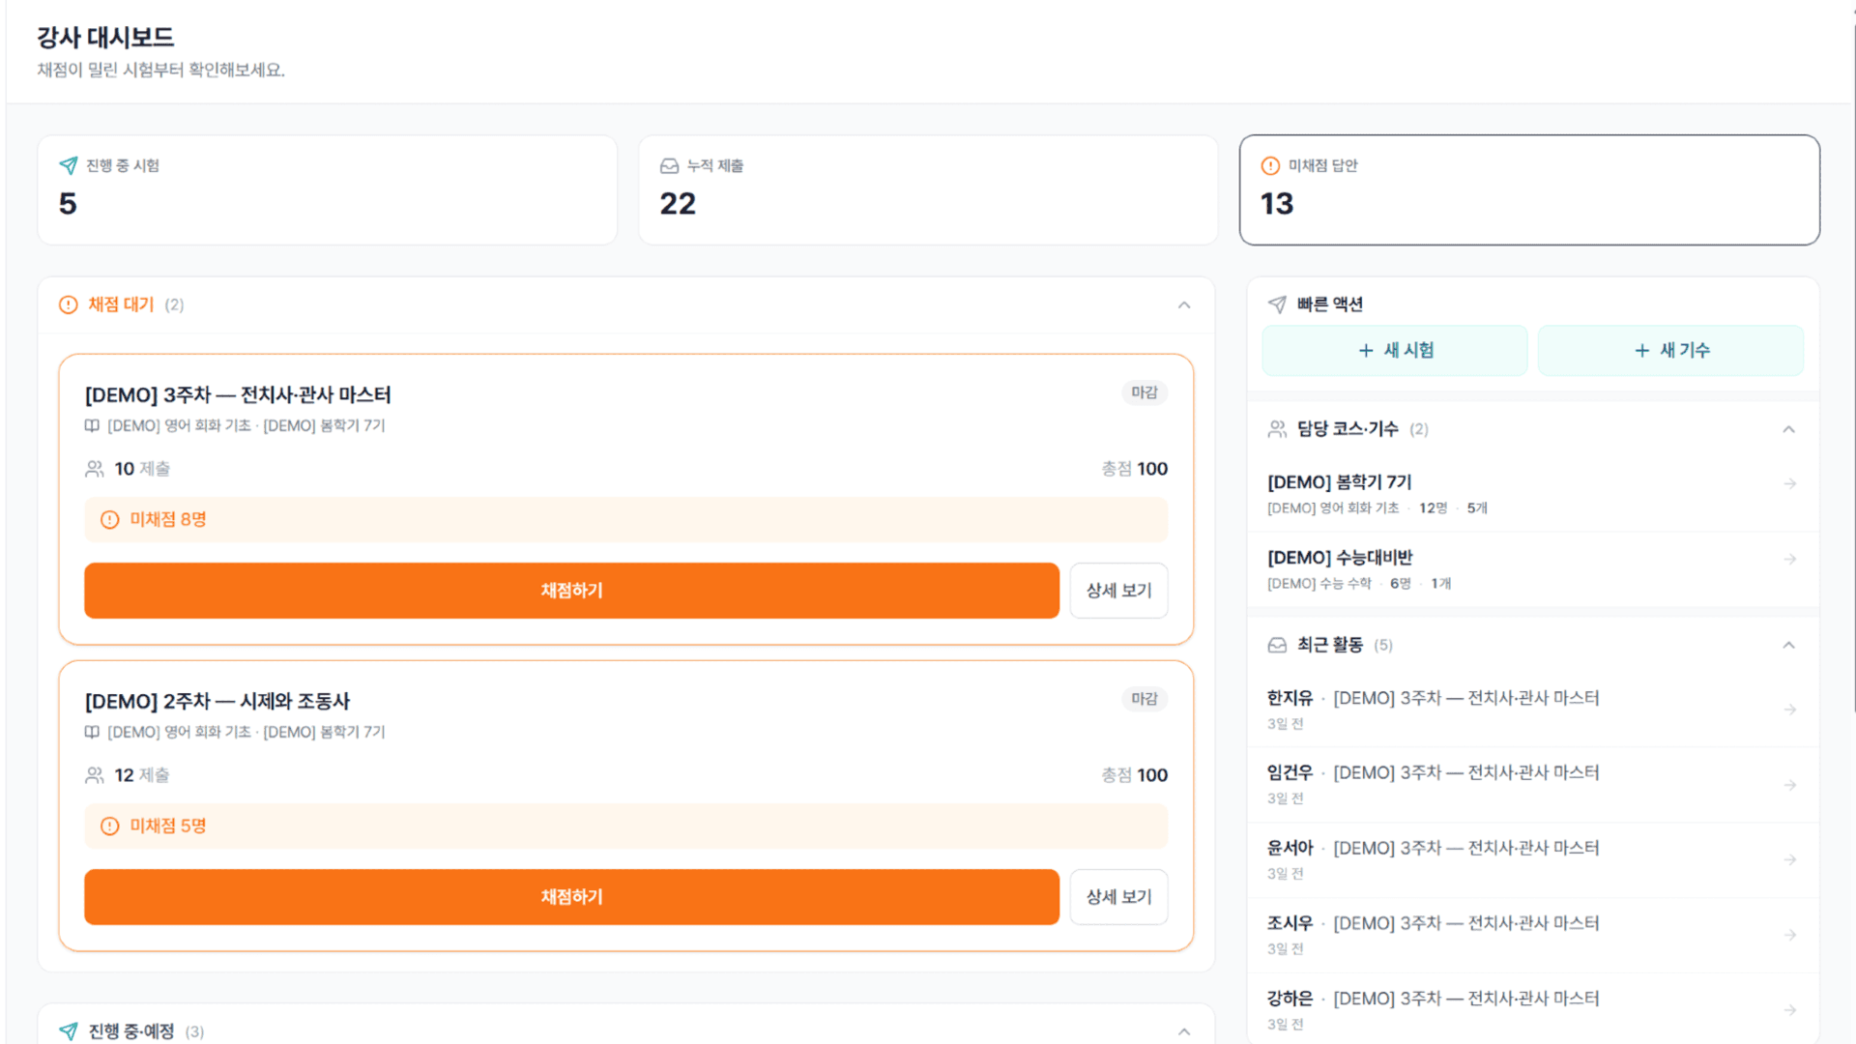Click the paper plane icon beside 진행 중 시험
This screenshot has height=1044, width=1856.
pos(69,166)
